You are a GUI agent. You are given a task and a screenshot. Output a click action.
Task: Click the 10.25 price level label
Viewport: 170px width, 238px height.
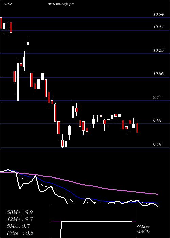pos(158,50)
